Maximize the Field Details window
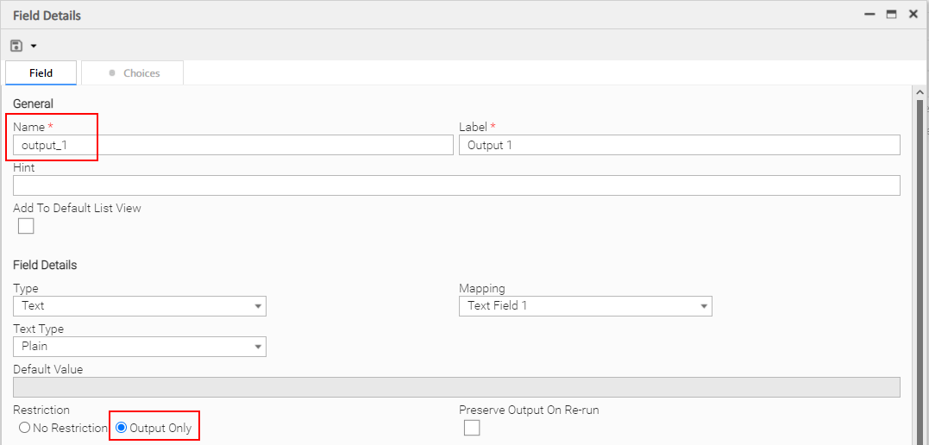Image resolution: width=929 pixels, height=445 pixels. point(891,15)
